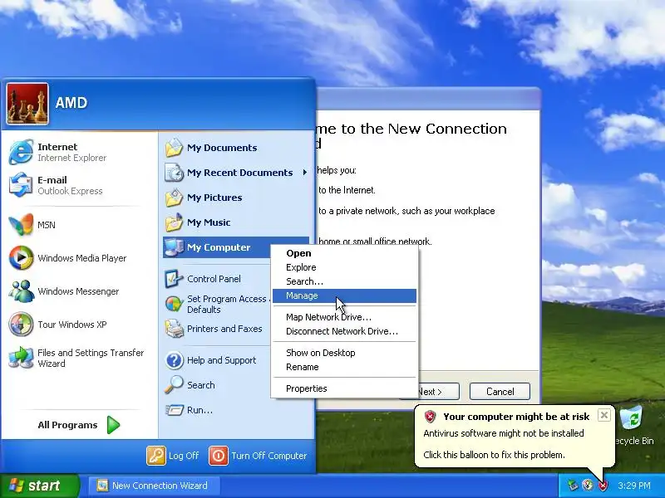Screen dimensions: 665x498
Task: Open the Printers and Faxes icon
Action: pyautogui.click(x=174, y=329)
